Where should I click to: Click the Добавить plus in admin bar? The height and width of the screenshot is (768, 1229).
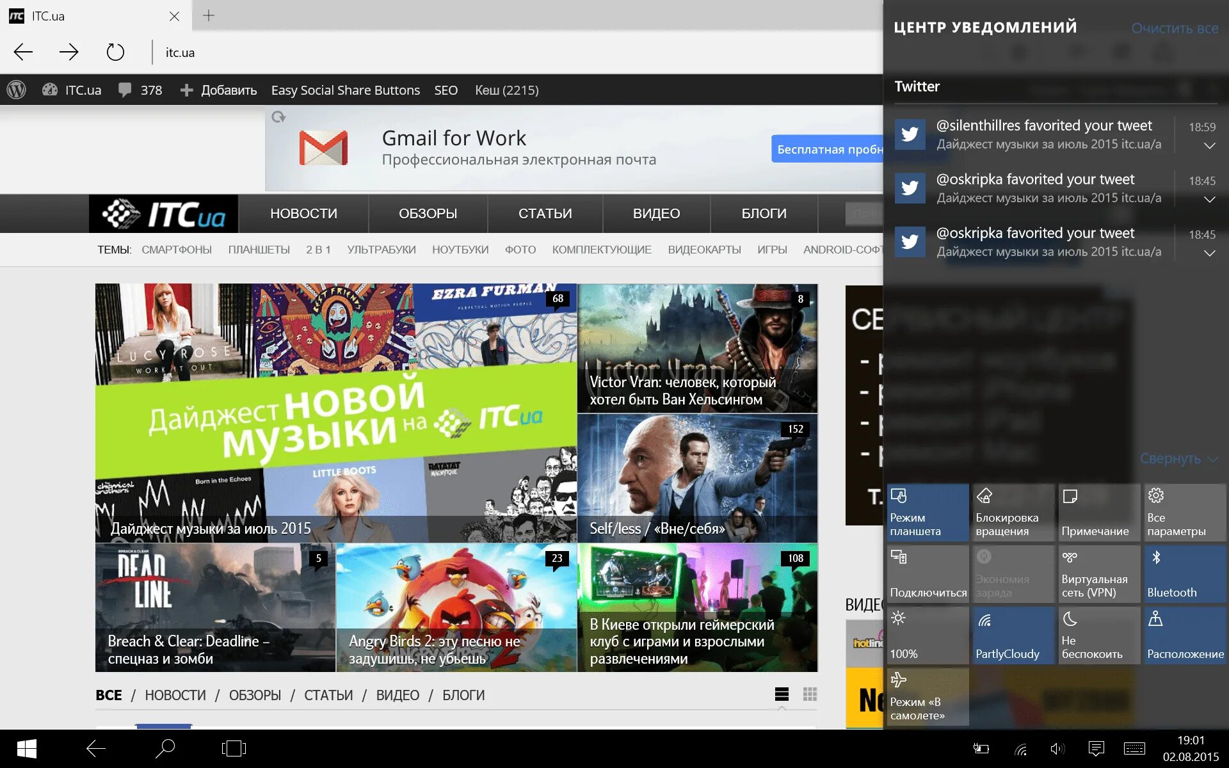pos(218,90)
